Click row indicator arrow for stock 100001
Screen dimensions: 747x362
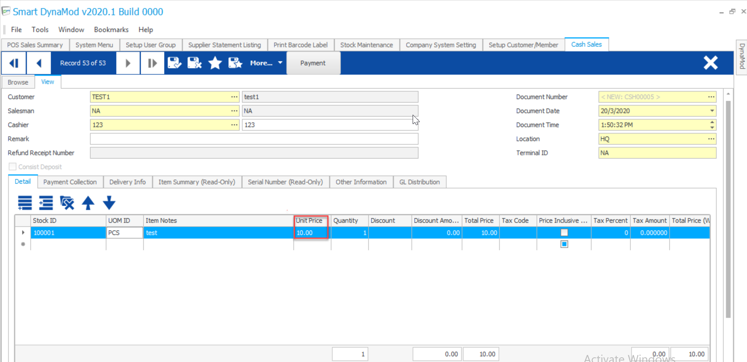pos(23,233)
